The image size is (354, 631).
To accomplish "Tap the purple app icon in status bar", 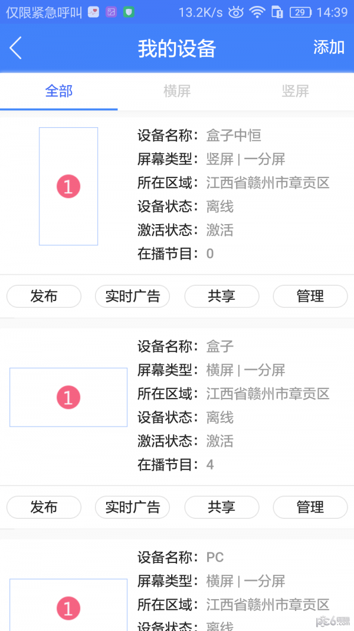I will click(x=111, y=12).
